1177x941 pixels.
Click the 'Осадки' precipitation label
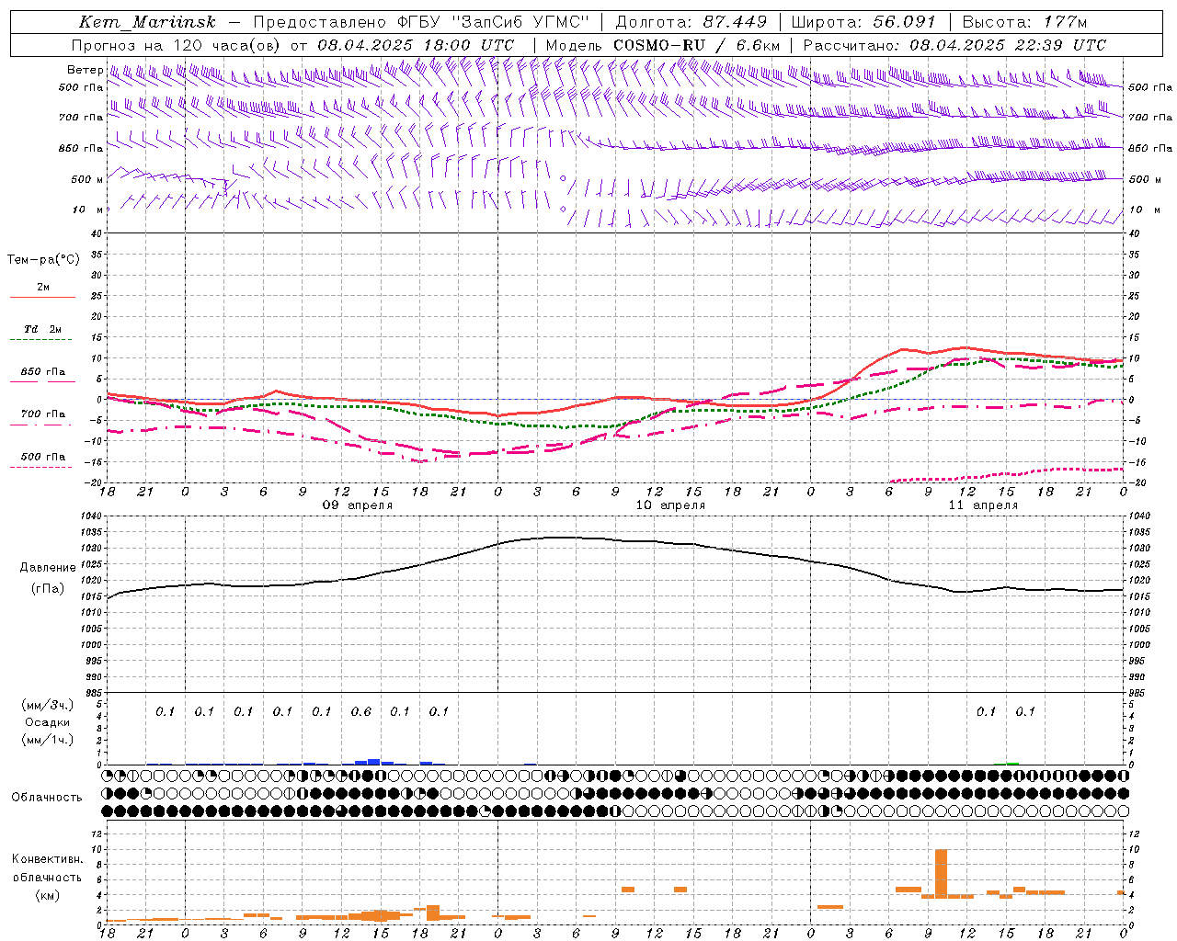coord(48,722)
